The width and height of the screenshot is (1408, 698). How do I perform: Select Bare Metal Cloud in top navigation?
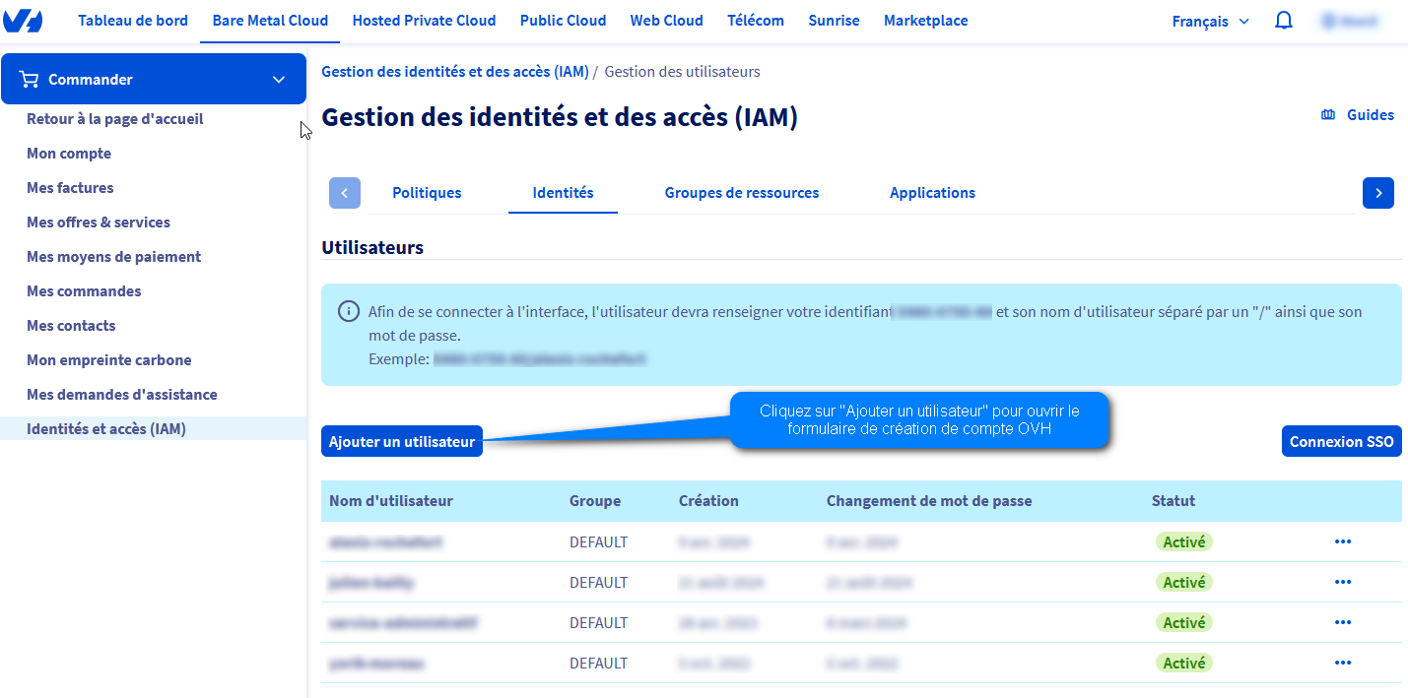click(x=270, y=21)
